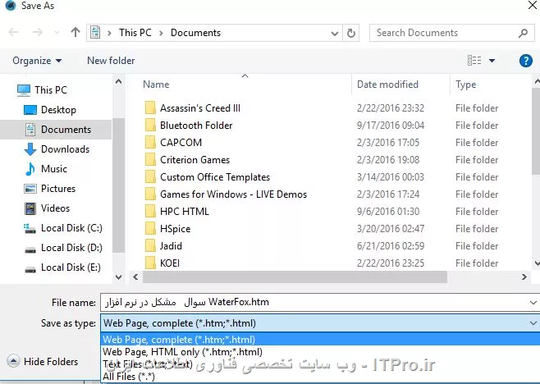Viewport: 540px width, 384px height.
Task: Select the HSpice folder icon
Action: point(150,228)
